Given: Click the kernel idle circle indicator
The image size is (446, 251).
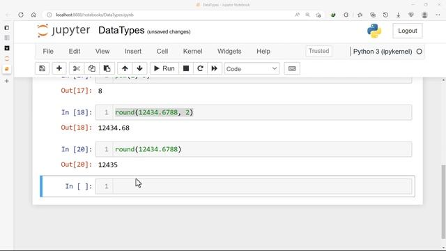Looking at the screenshot, I should coord(420,52).
